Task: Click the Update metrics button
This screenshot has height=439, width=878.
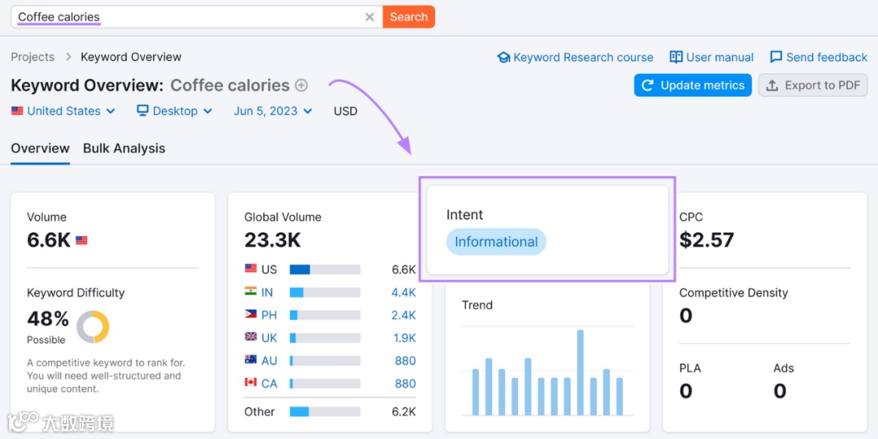Action: [x=693, y=85]
